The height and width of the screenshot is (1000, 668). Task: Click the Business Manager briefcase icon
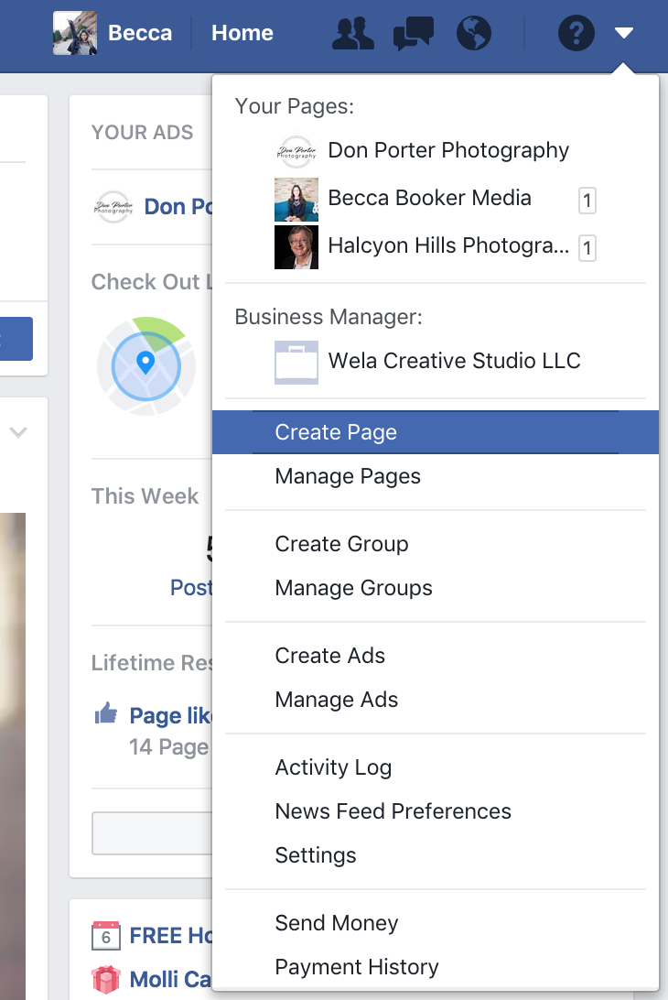click(x=296, y=363)
